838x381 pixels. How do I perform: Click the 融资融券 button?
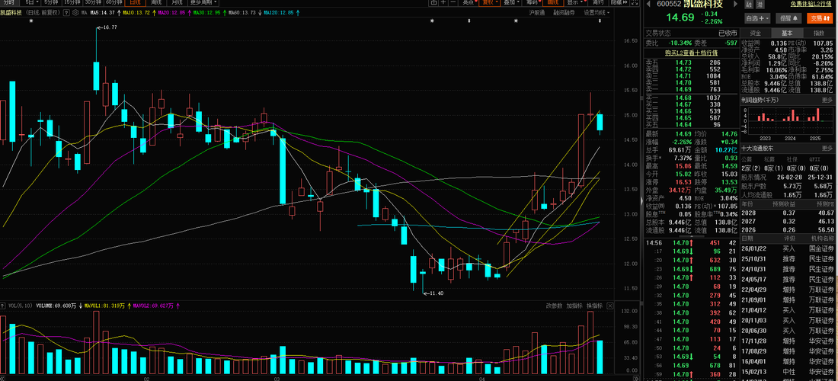click(565, 12)
